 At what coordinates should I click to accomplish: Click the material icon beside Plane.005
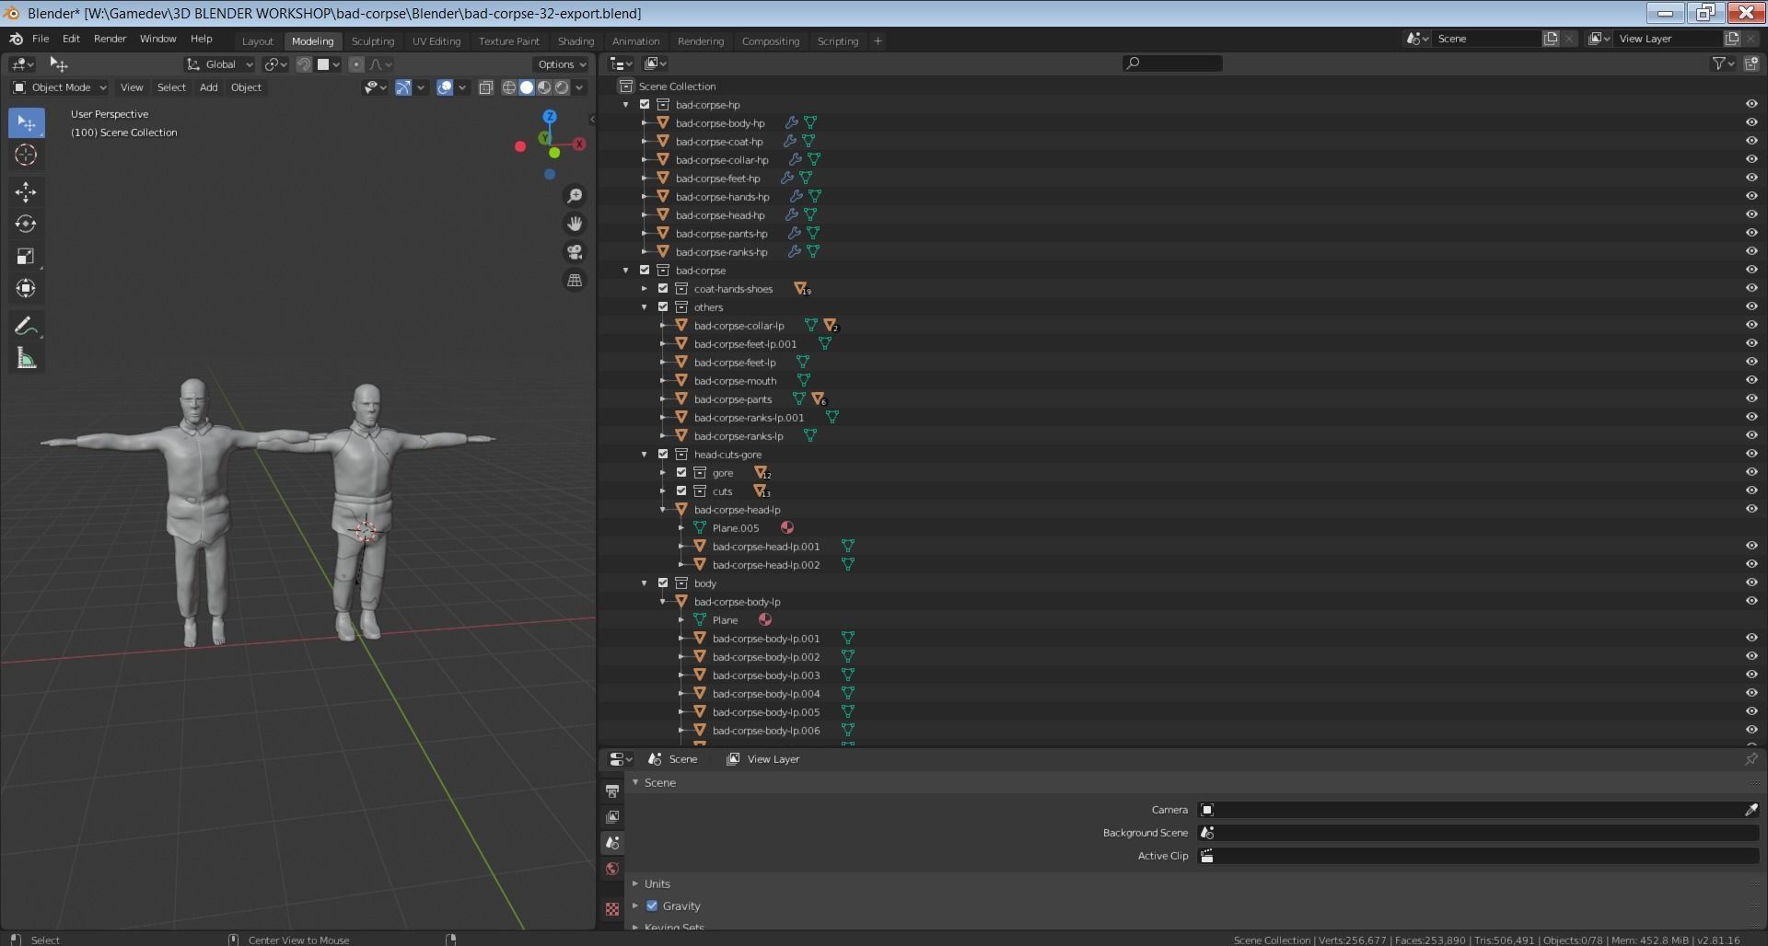point(787,527)
